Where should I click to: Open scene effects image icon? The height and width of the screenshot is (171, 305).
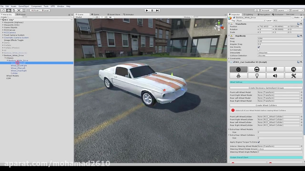tap(110, 17)
